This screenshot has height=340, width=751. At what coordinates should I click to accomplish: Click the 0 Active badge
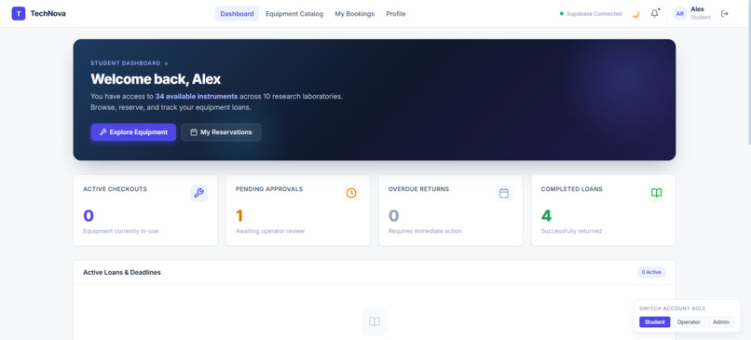coord(651,272)
